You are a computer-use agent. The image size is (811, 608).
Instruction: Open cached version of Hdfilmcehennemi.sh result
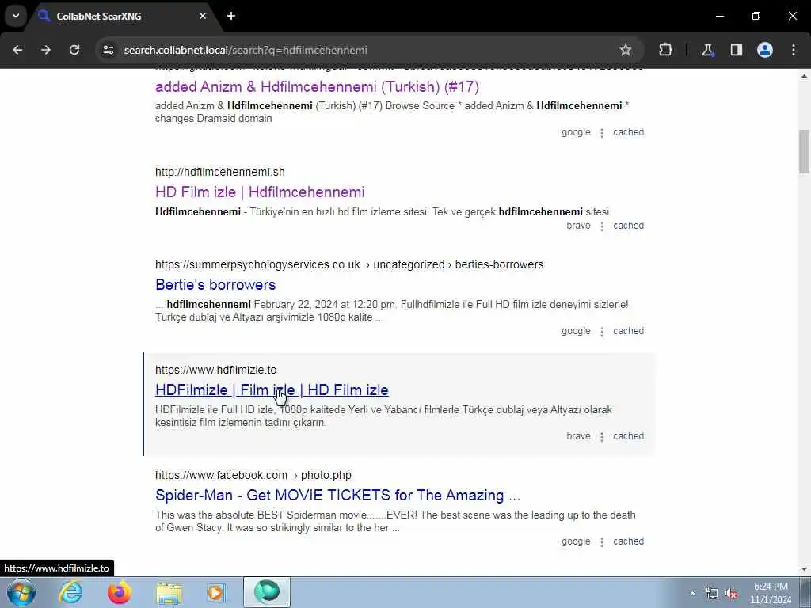628,226
